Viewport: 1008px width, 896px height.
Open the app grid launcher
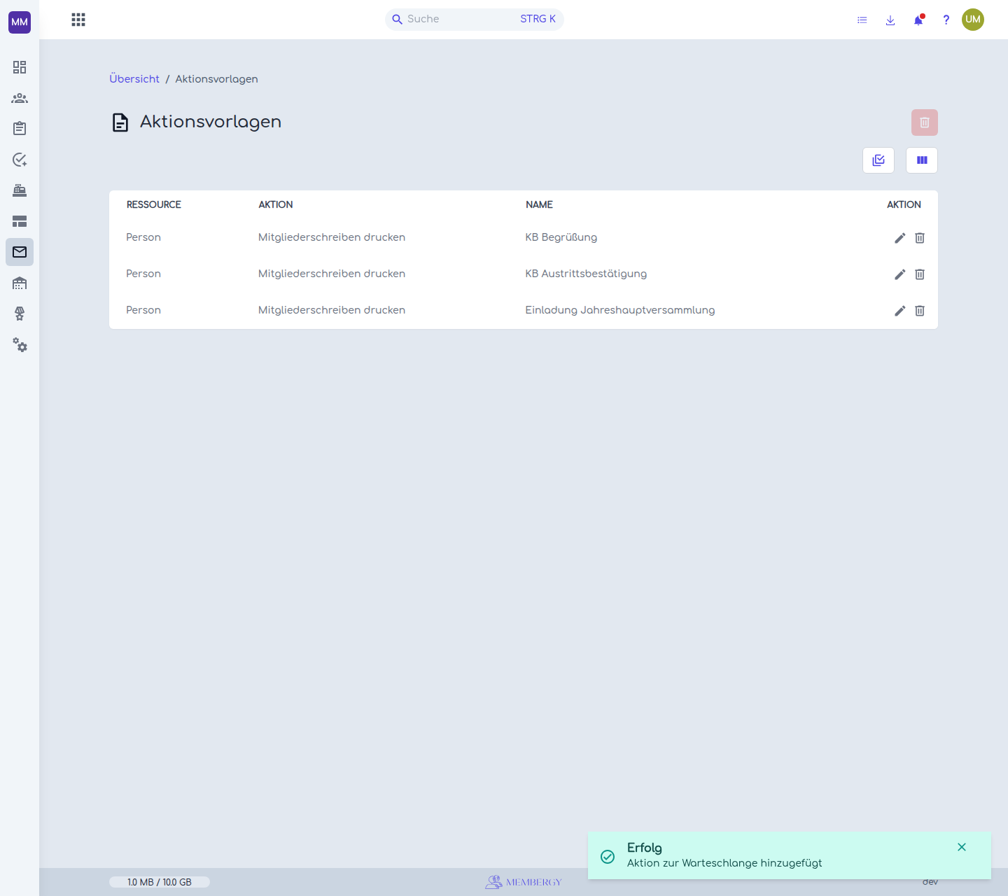pos(78,20)
